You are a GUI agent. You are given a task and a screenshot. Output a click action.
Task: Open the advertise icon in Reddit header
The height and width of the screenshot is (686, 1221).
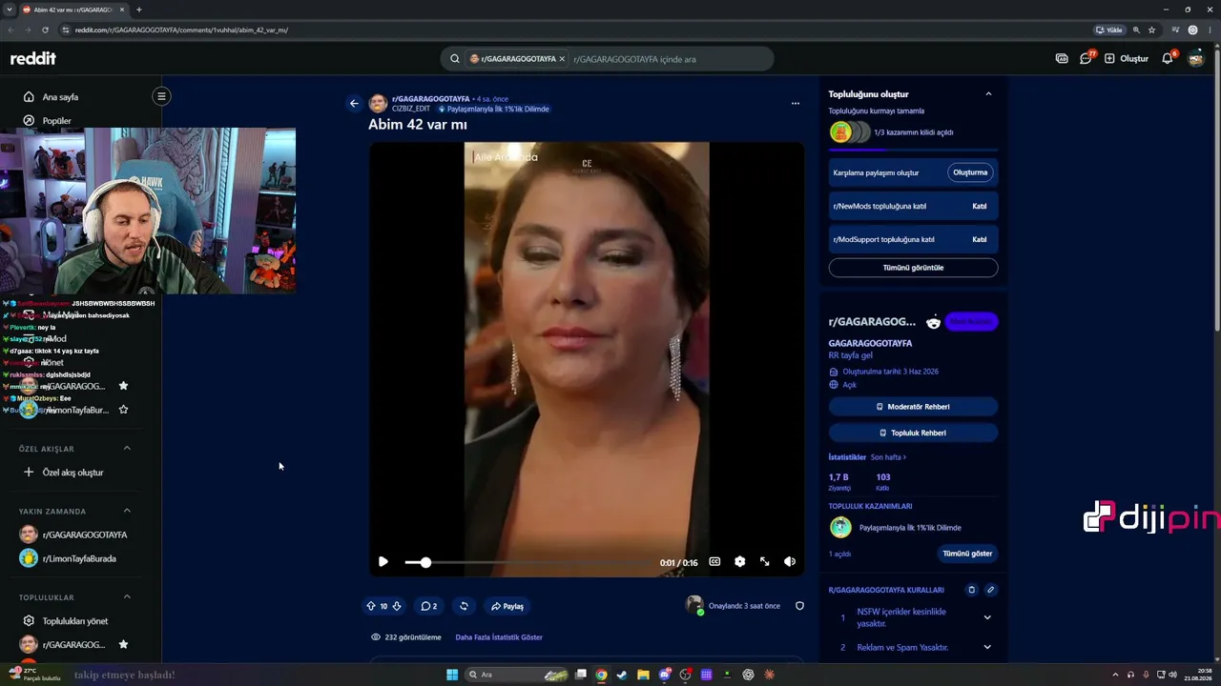coord(1062,58)
